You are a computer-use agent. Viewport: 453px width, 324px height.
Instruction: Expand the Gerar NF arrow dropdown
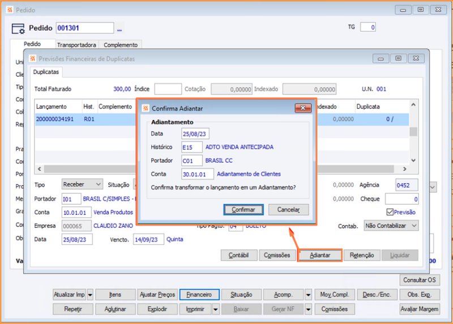pos(308,309)
